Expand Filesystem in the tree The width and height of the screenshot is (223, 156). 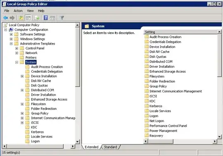click(22, 104)
